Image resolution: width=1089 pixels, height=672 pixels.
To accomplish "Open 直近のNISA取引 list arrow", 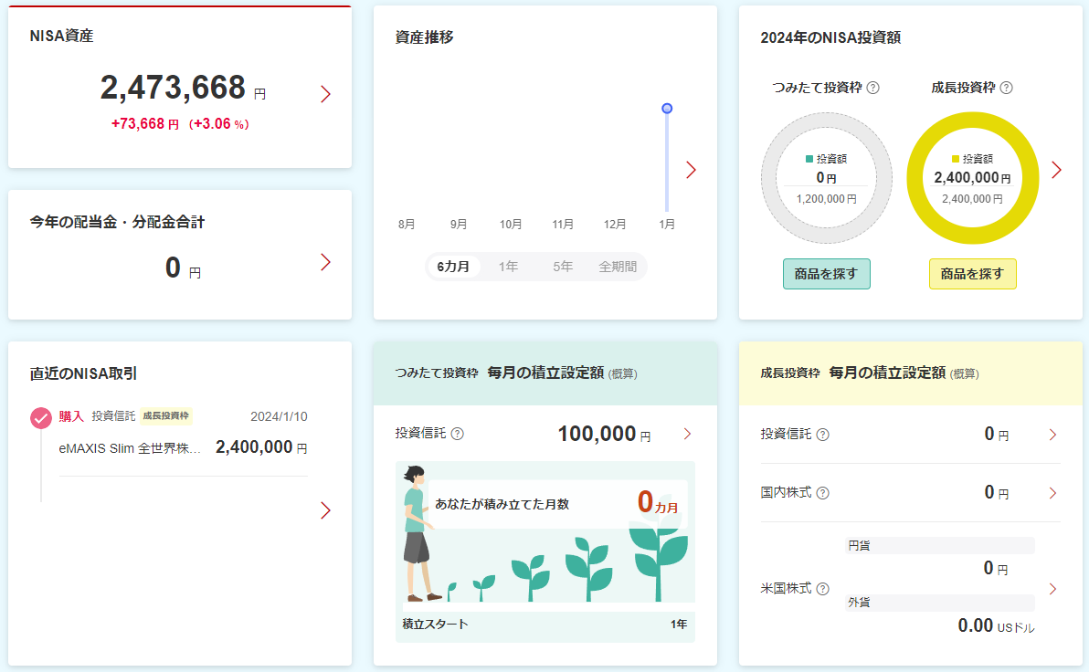I will point(325,511).
